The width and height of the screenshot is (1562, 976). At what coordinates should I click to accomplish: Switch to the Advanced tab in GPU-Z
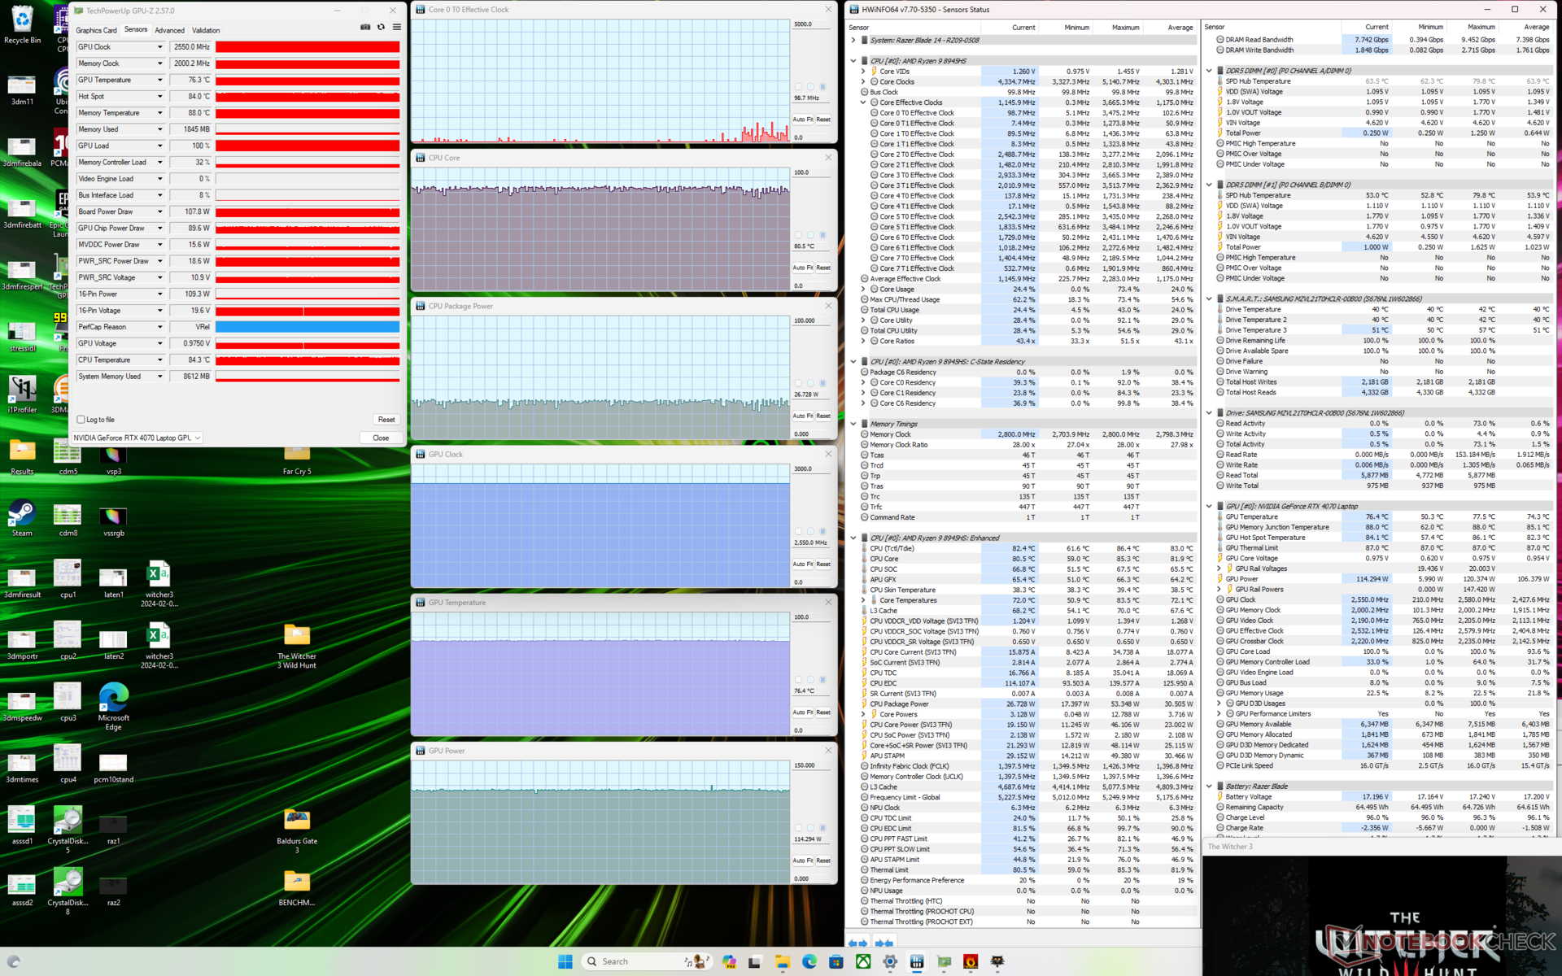tap(169, 30)
